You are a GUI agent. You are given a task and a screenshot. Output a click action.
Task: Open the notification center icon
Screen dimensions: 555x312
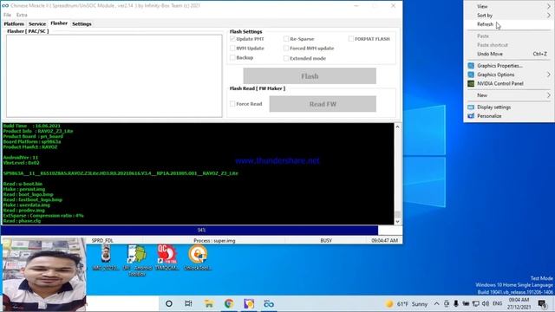click(542, 303)
